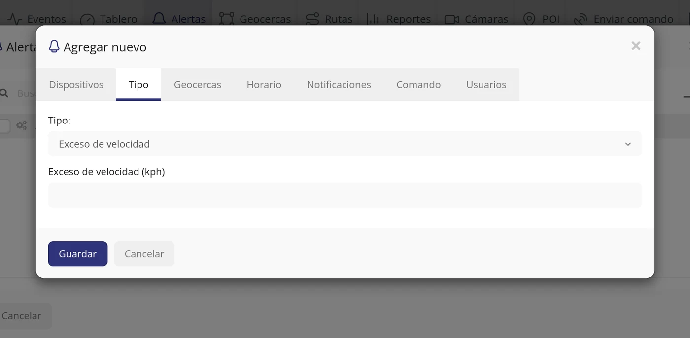The image size is (690, 338).
Task: Switch to the Comando tab
Action: pyautogui.click(x=418, y=85)
